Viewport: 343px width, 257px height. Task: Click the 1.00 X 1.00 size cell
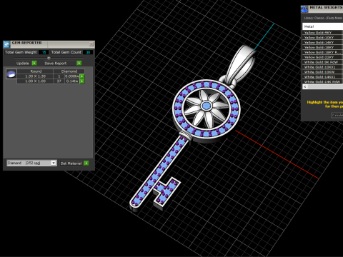(x=35, y=81)
